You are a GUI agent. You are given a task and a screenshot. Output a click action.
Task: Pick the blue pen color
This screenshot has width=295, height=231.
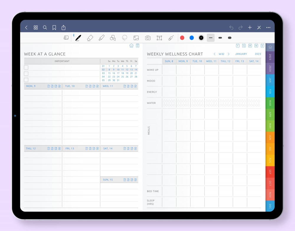(192, 38)
